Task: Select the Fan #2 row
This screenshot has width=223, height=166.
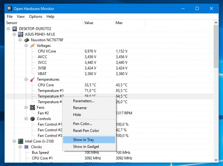Action: click(x=109, y=113)
